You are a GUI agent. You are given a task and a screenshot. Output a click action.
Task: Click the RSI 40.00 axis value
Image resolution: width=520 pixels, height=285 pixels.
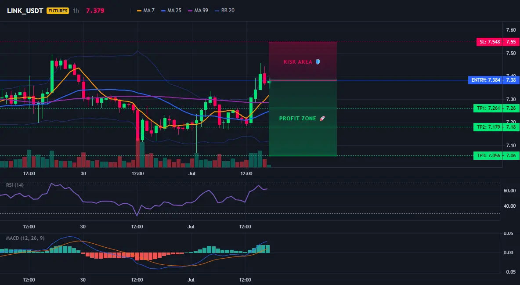click(x=510, y=206)
